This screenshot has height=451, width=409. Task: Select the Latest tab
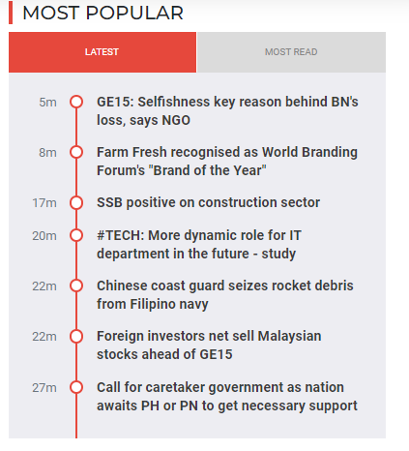coord(102,52)
